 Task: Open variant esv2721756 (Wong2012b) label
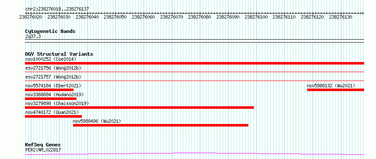[53, 68]
